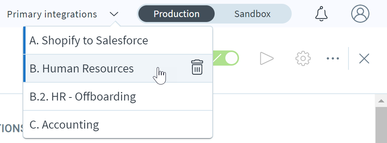Click the blue marker beside Shopify to Salesforce
This screenshot has height=143, width=387.
pyautogui.click(x=24, y=40)
